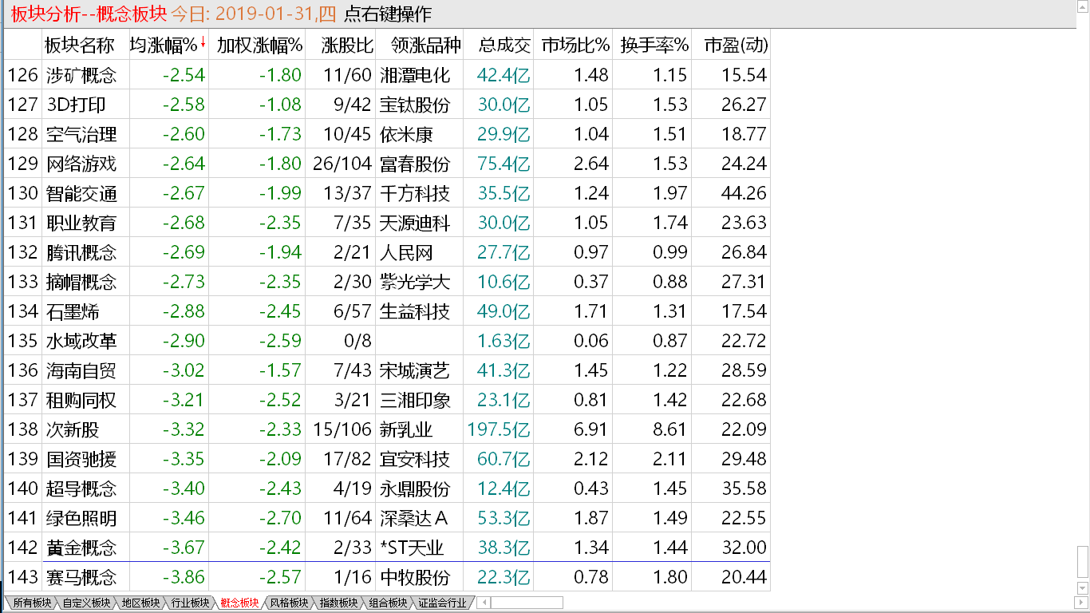Click the horizontal scrollbar thumb
This screenshot has width=1090, height=613.
tap(527, 603)
